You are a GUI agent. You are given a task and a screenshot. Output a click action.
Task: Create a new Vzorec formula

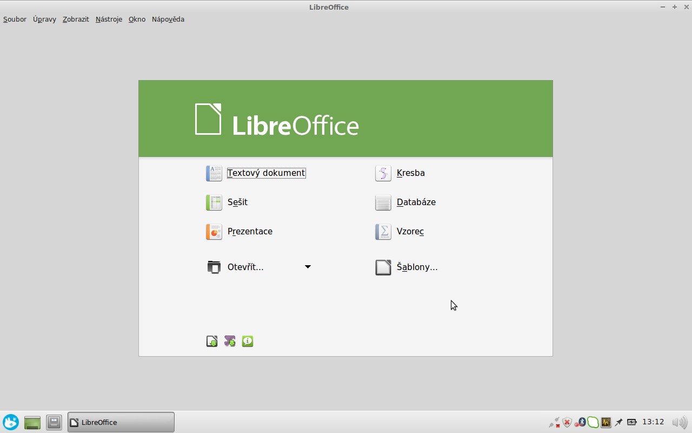click(x=400, y=232)
